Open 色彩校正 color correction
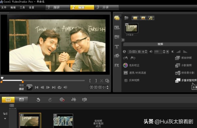The width and height of the screenshot is (197, 128). pos(131,65)
